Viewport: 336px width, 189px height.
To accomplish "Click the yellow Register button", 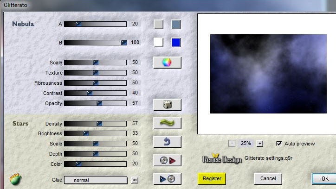I will click(212, 178).
